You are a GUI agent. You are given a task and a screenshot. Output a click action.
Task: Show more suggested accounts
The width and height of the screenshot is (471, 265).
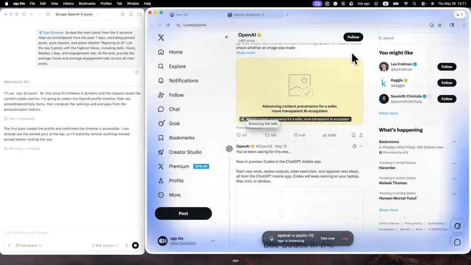389,113
